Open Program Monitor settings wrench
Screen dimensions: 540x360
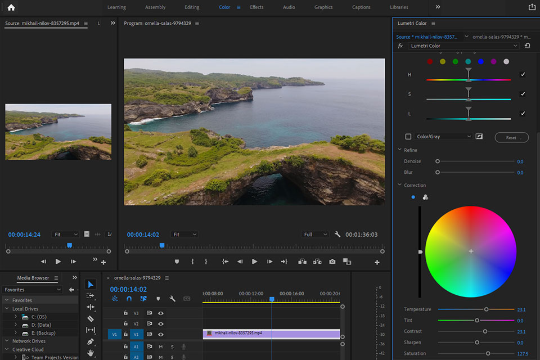click(337, 235)
